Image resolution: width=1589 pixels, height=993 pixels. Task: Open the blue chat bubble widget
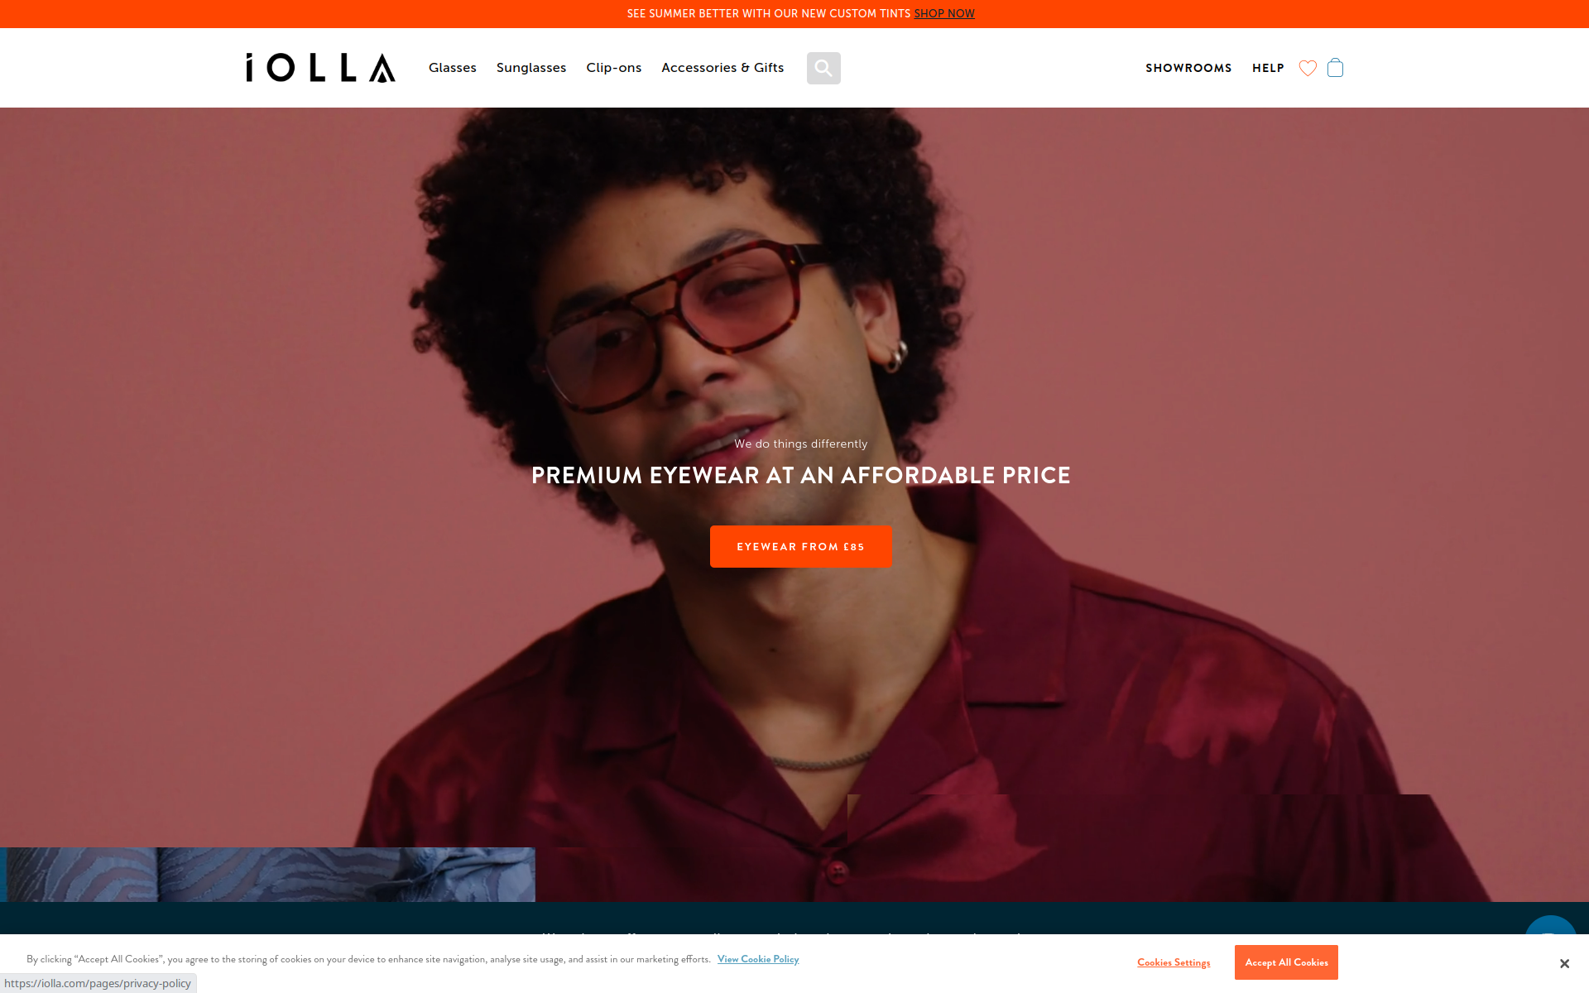1551,927
